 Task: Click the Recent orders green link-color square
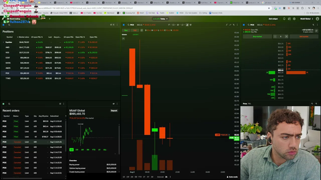(x=4, y=104)
